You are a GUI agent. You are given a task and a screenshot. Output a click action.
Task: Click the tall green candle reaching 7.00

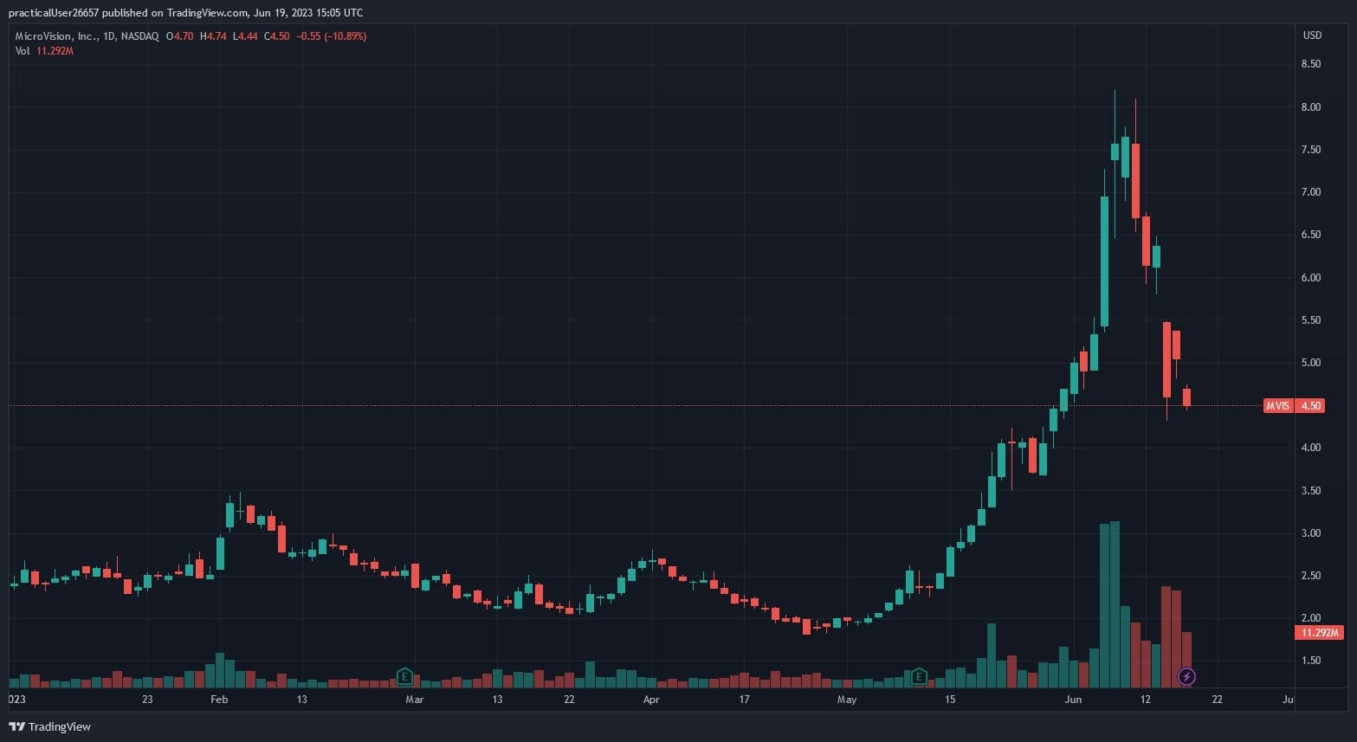pyautogui.click(x=1104, y=260)
